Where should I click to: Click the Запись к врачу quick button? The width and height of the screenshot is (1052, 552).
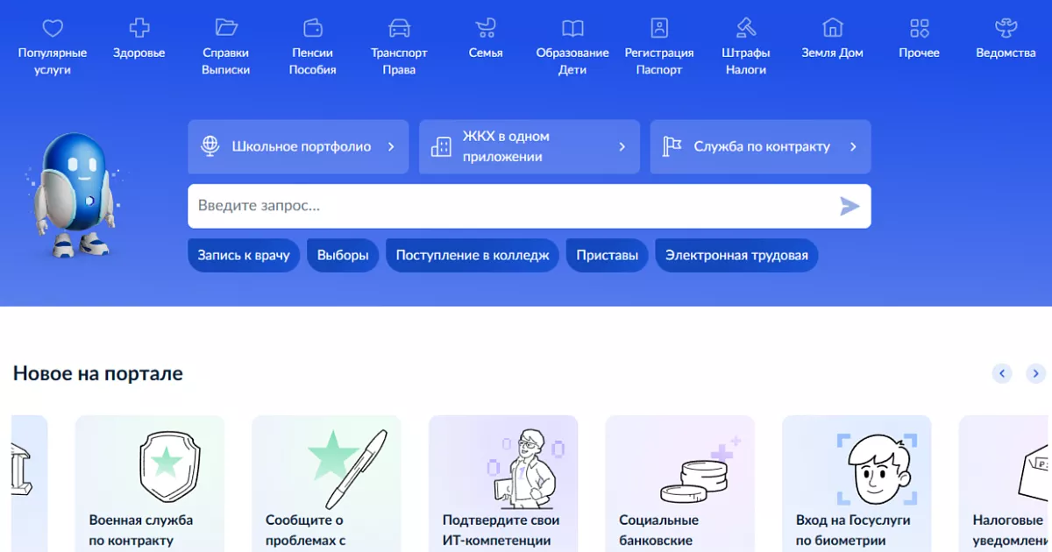(x=244, y=256)
